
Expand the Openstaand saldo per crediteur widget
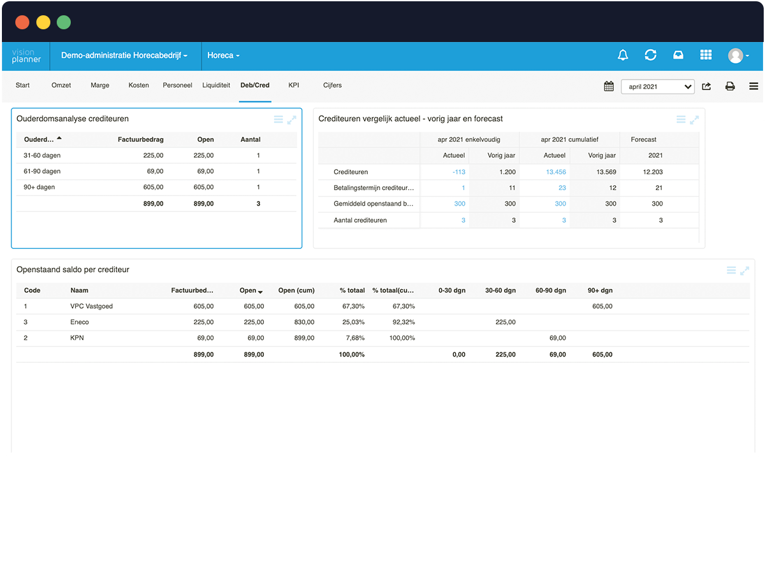745,271
